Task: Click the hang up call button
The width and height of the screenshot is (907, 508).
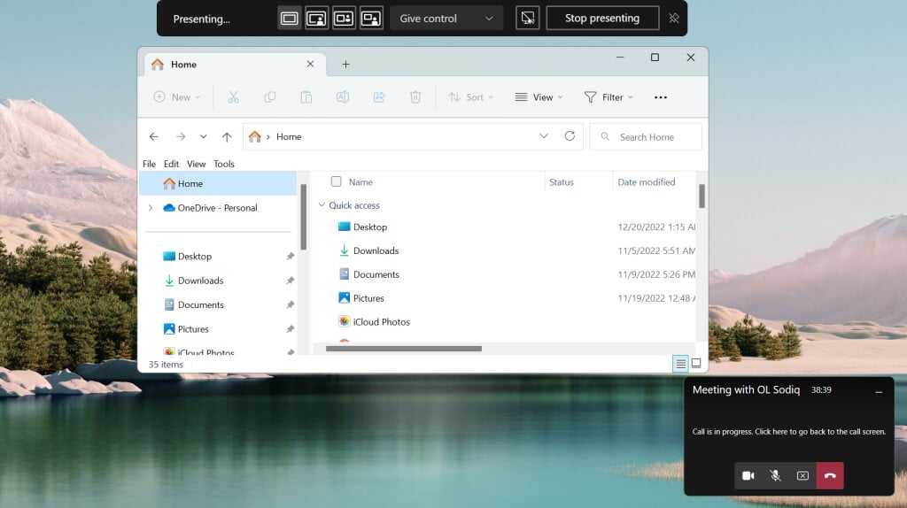Action: [830, 475]
